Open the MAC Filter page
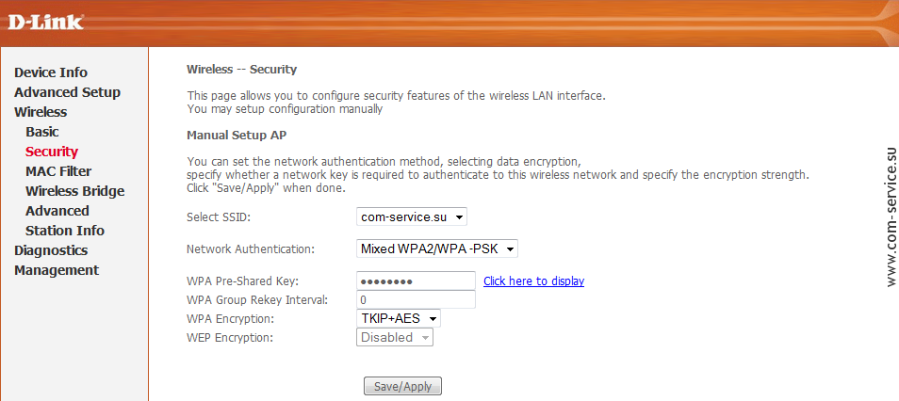 58,171
